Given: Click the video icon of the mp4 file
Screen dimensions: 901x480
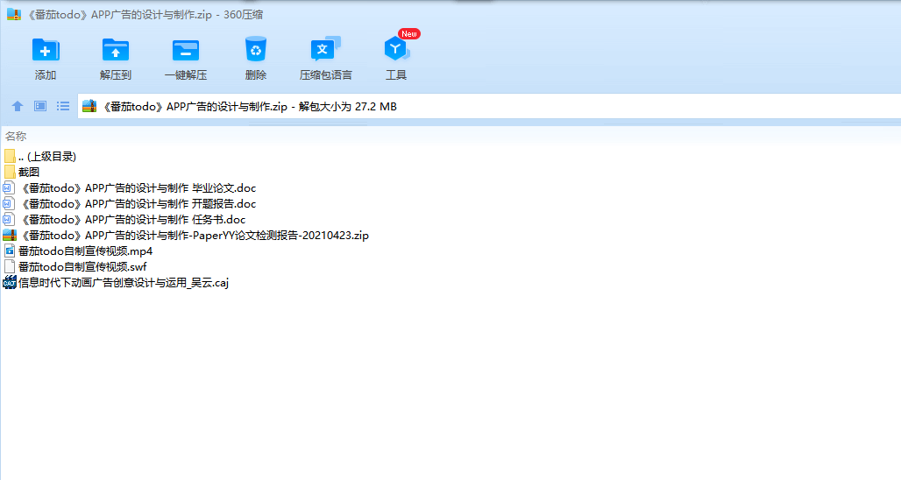Looking at the screenshot, I should tap(9, 251).
